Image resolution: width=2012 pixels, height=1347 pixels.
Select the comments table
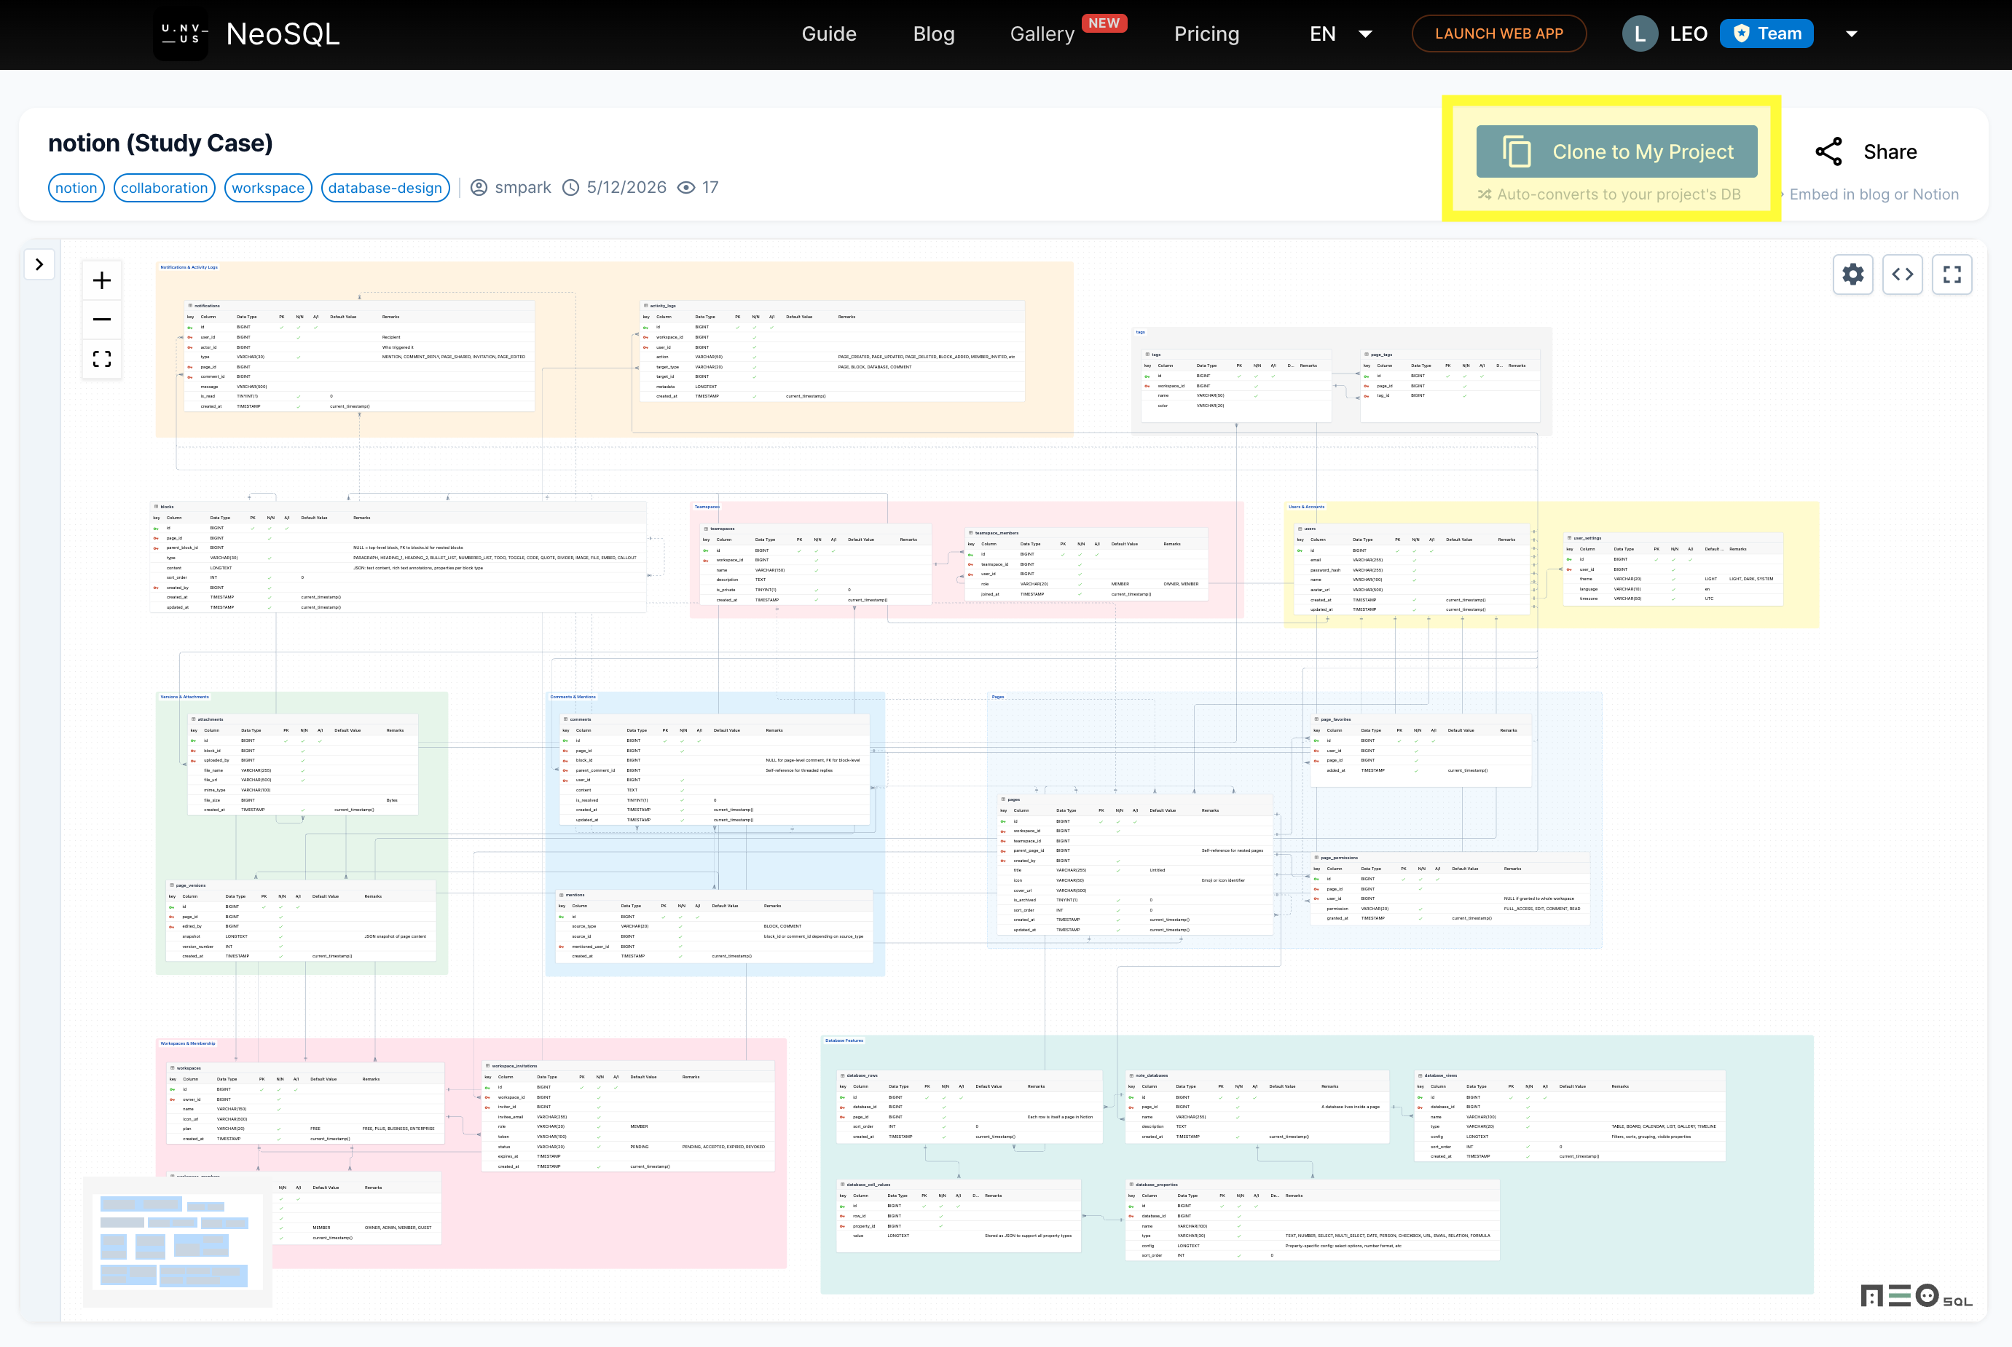coord(714,770)
